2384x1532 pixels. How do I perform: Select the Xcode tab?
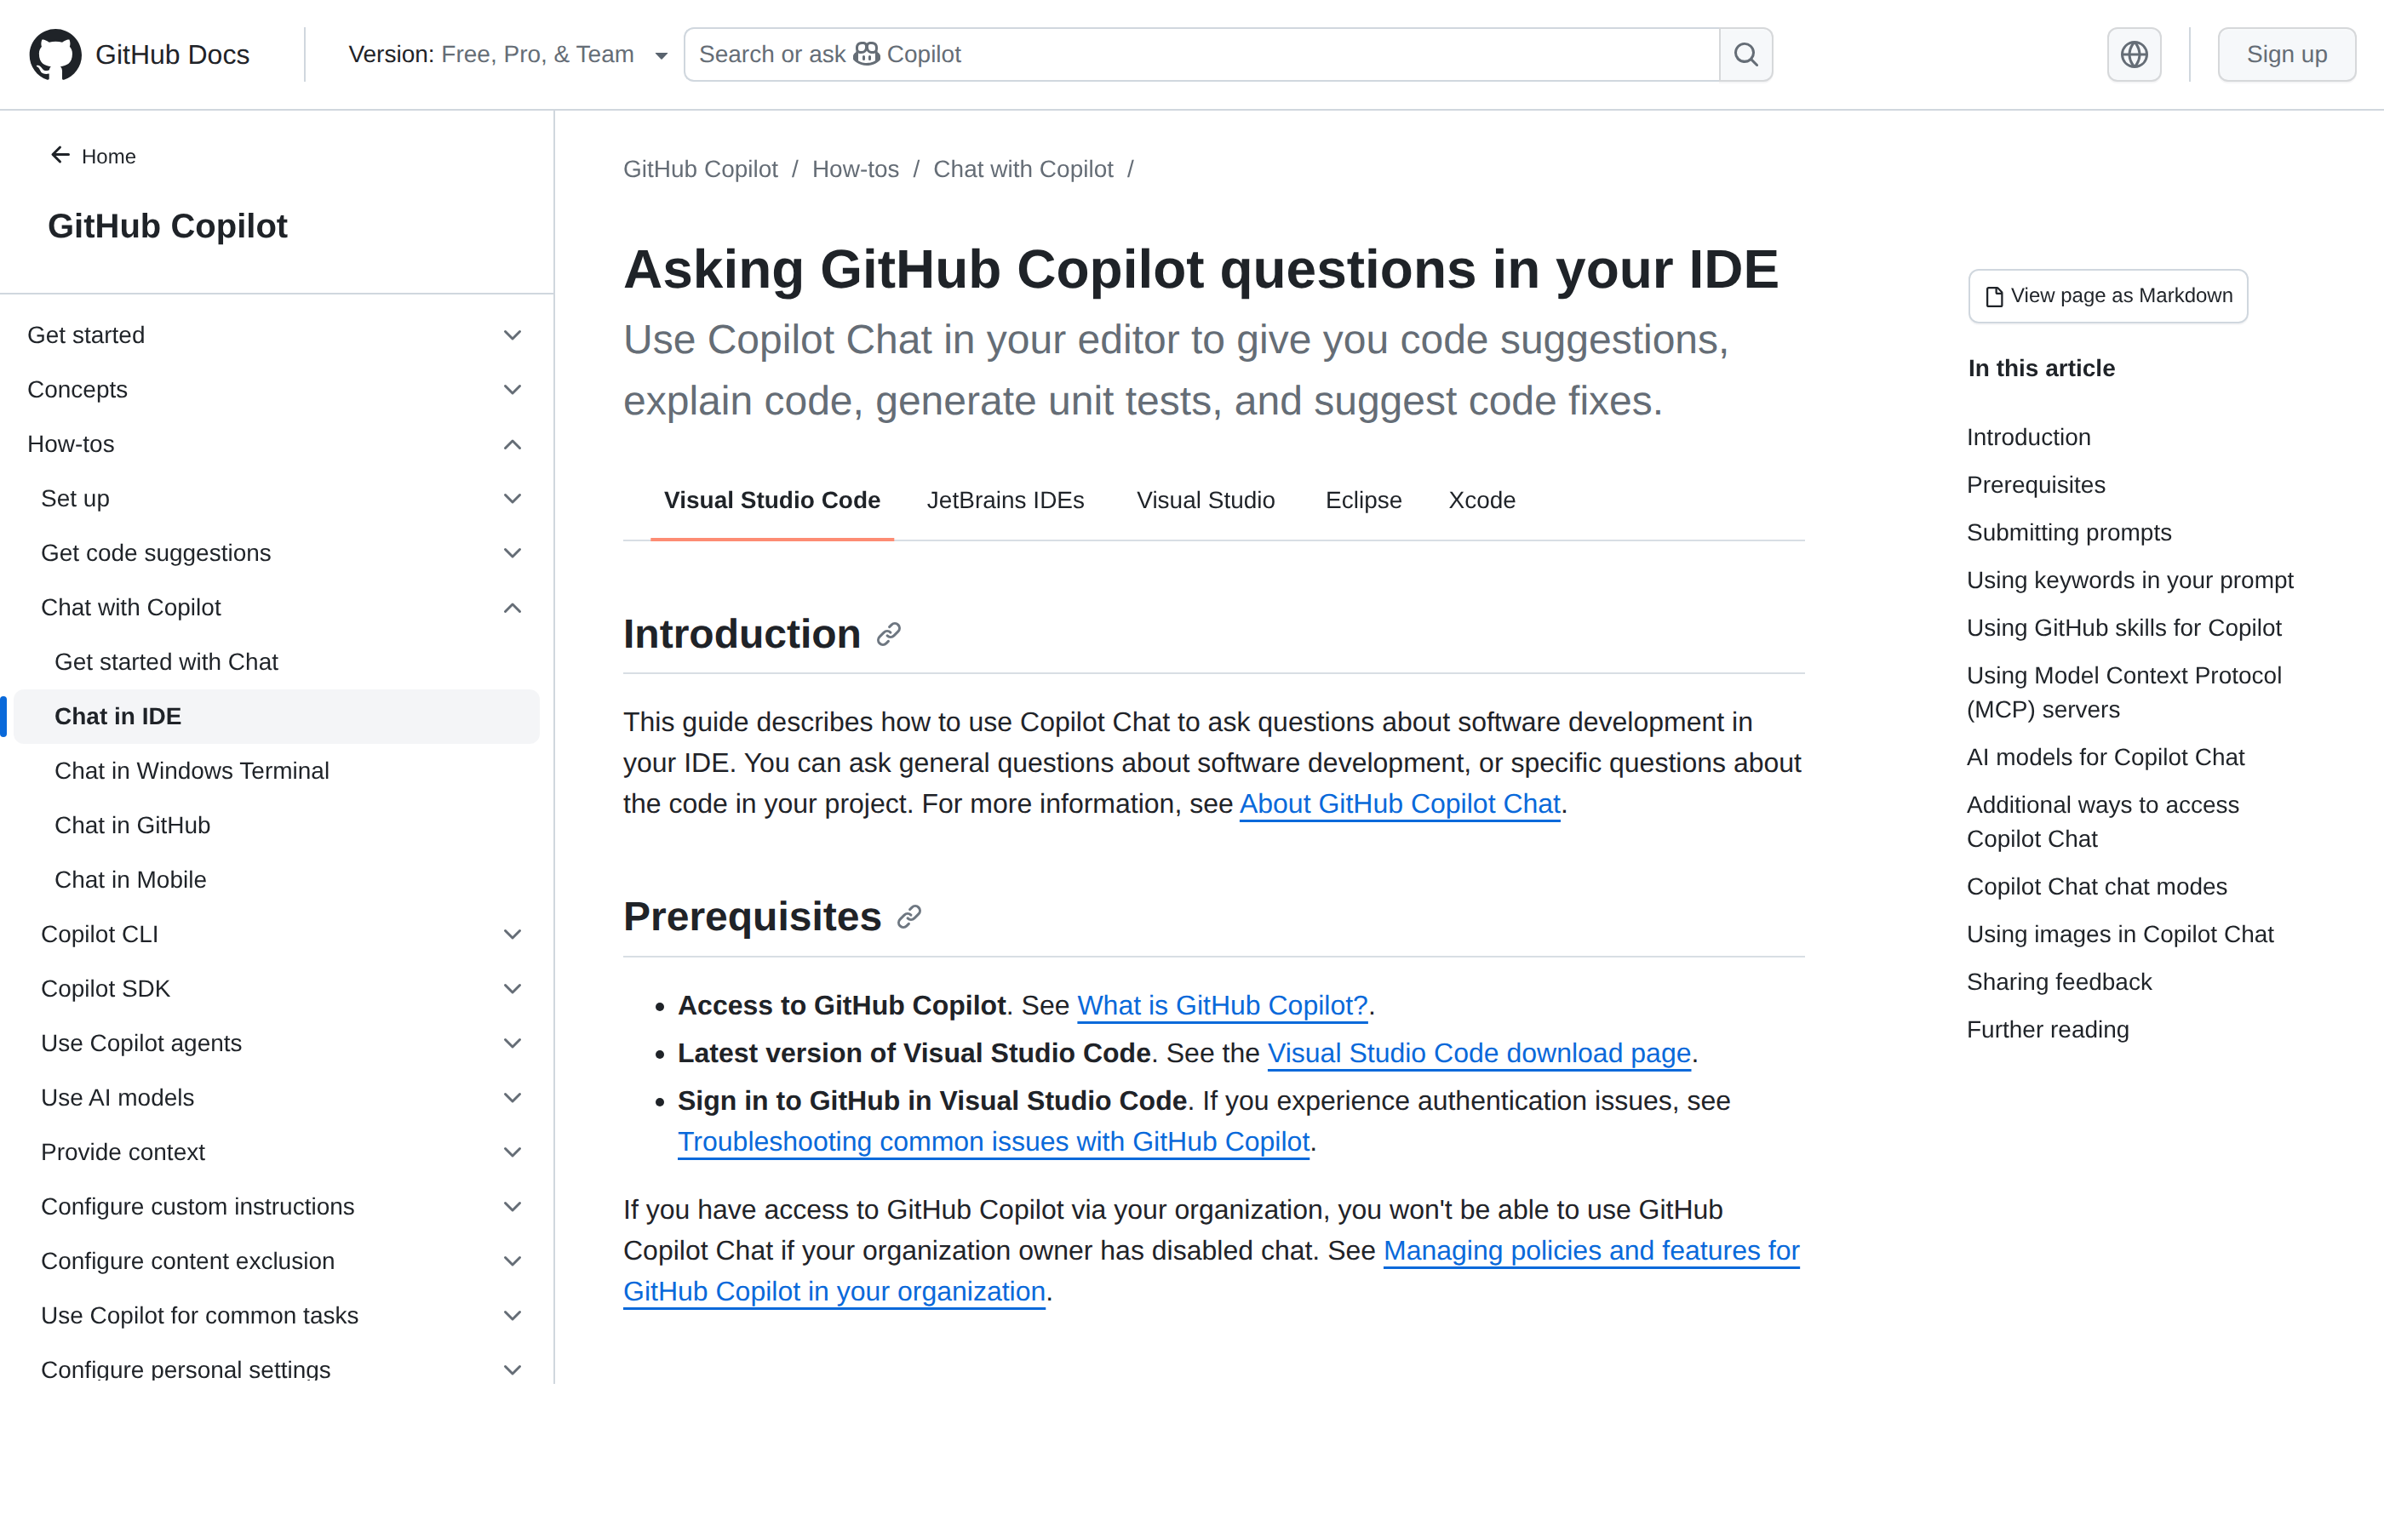tap(1481, 500)
